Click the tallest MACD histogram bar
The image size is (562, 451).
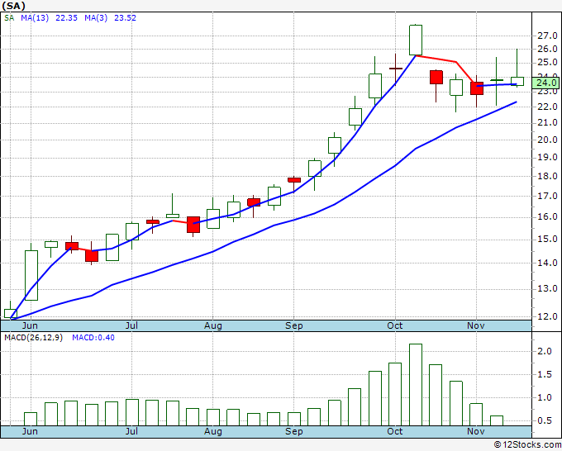pos(415,384)
